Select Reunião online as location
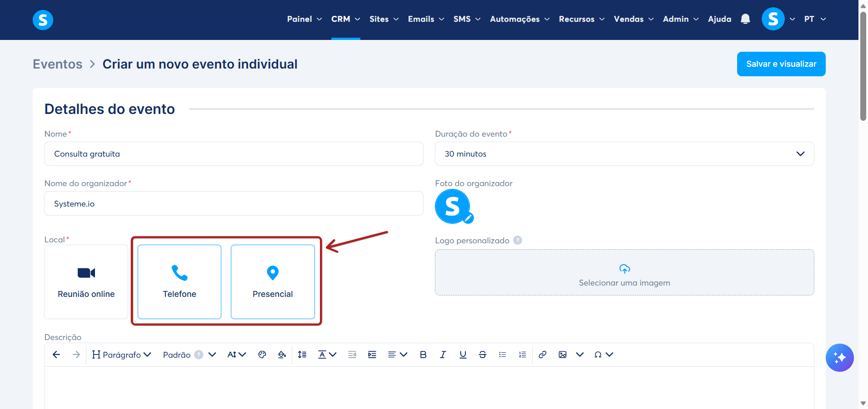The image size is (868, 409). point(86,282)
